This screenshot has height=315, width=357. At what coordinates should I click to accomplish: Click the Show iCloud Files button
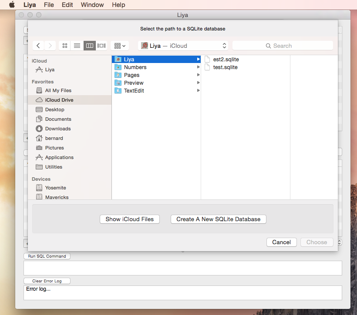pos(129,219)
